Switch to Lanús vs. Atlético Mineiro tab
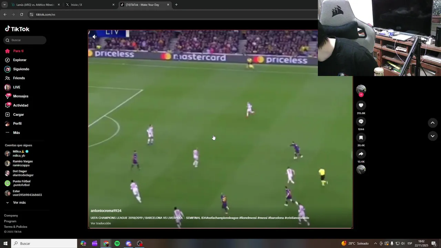 click(x=34, y=5)
